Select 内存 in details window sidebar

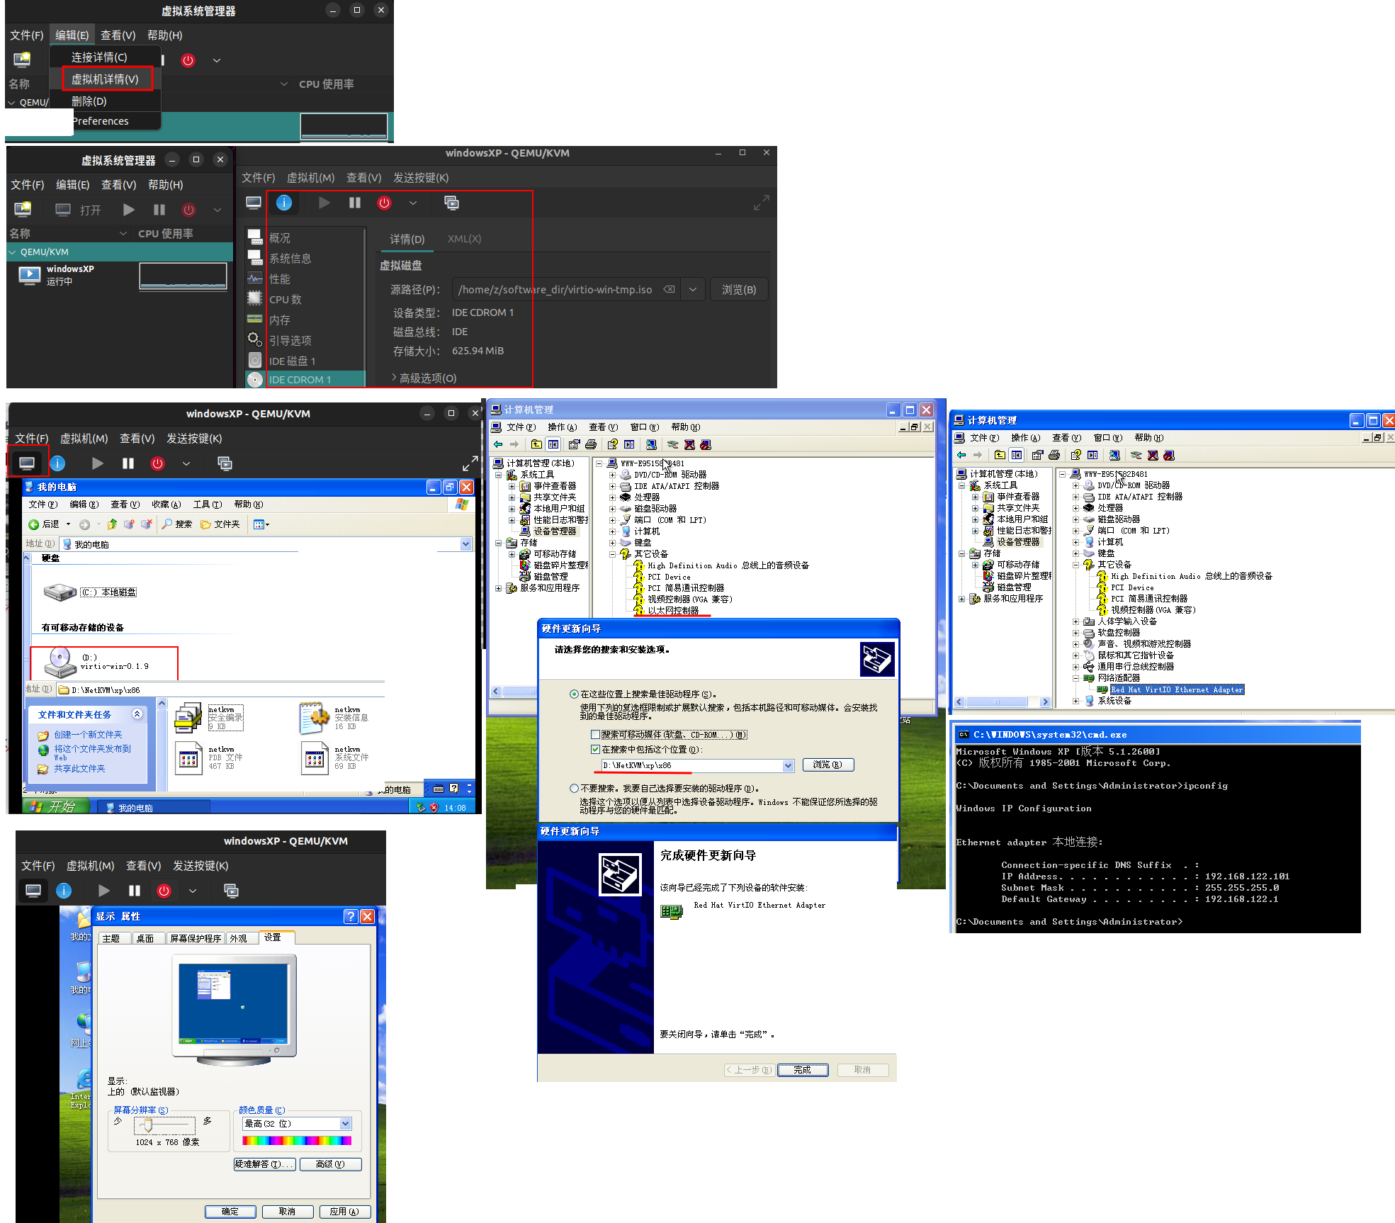point(279,320)
